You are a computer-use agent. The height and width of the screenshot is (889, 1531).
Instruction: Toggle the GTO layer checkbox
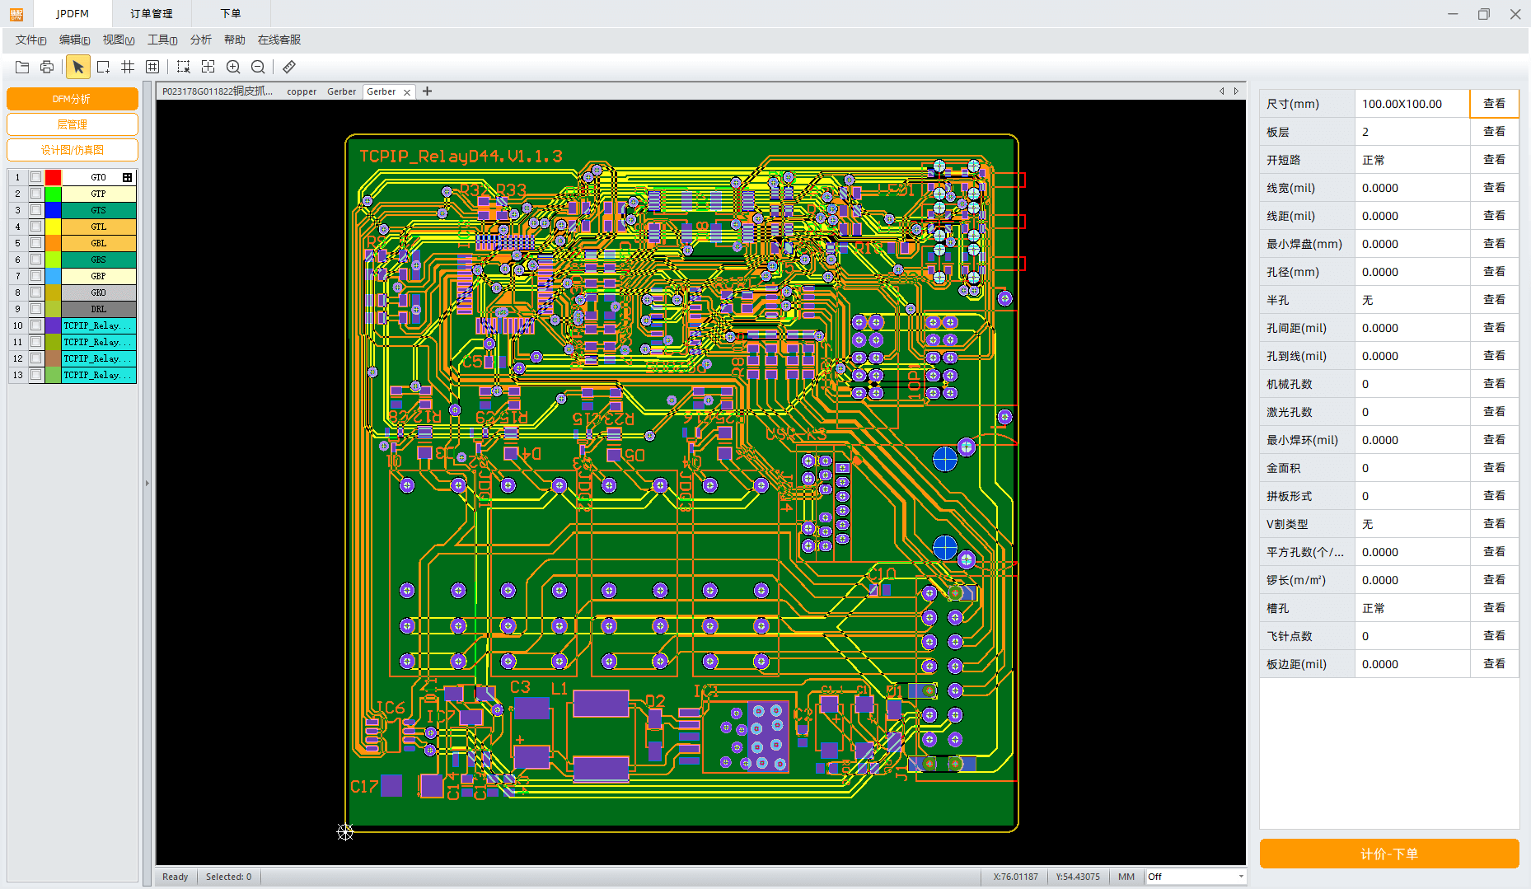click(x=36, y=177)
